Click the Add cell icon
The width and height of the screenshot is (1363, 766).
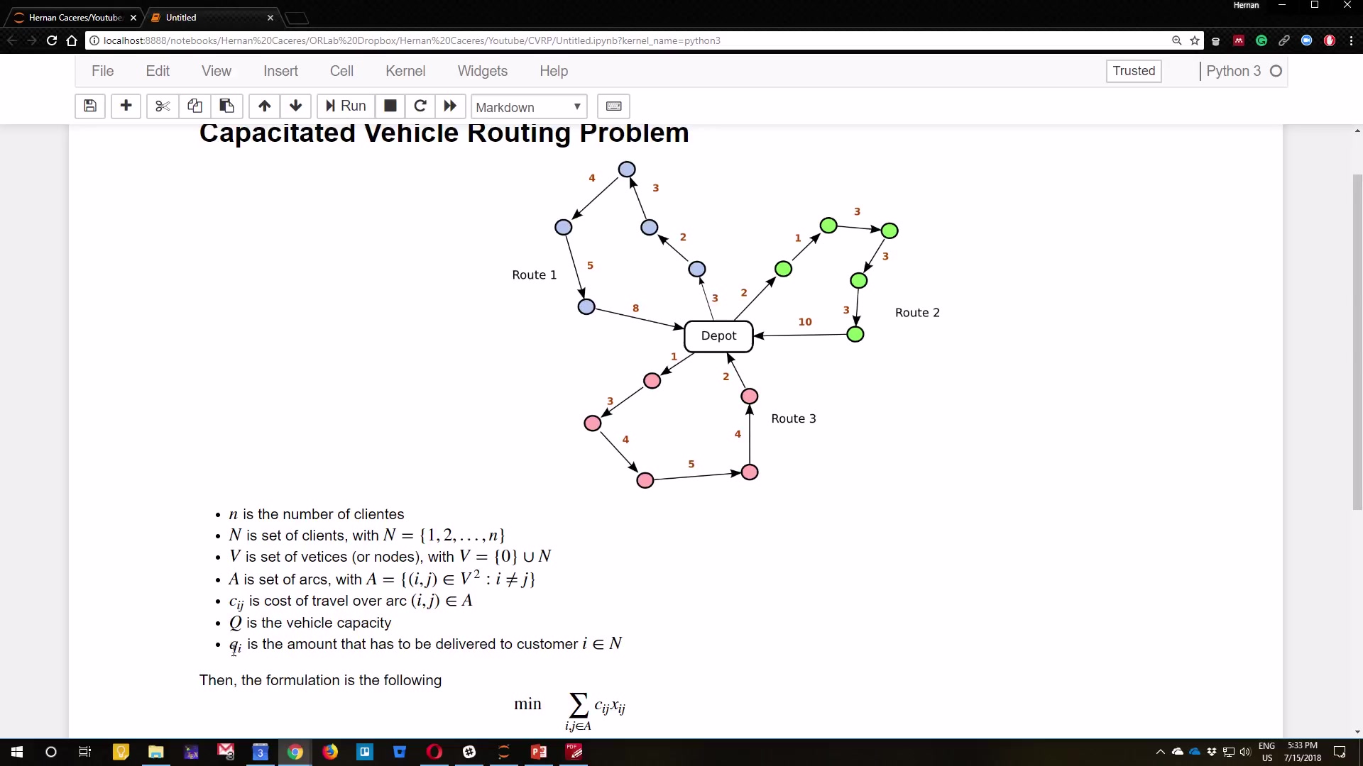pos(126,106)
